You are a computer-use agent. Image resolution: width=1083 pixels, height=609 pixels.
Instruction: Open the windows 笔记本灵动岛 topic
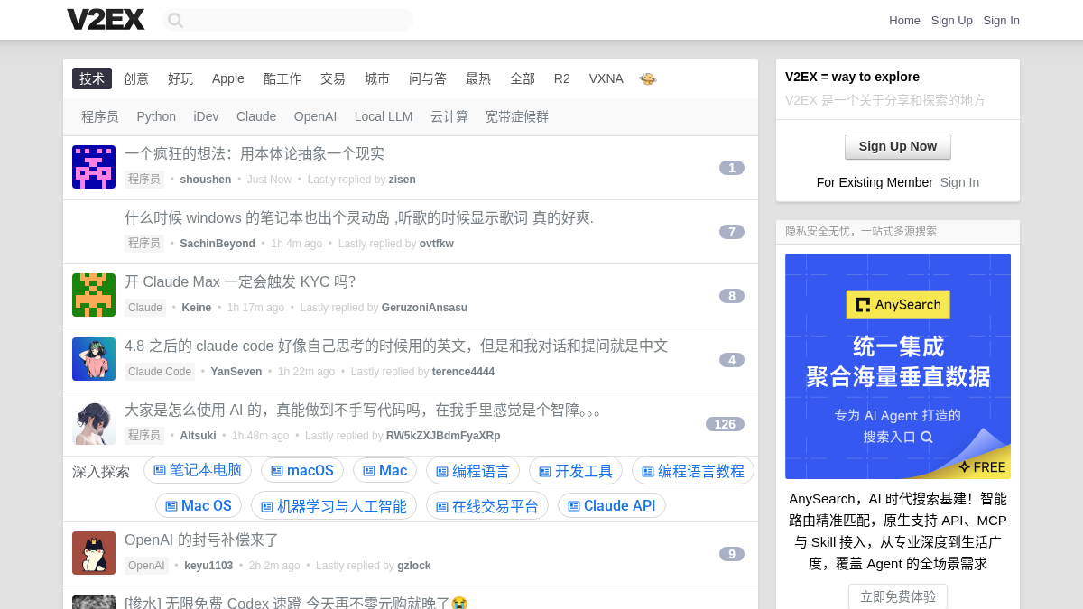(x=359, y=218)
